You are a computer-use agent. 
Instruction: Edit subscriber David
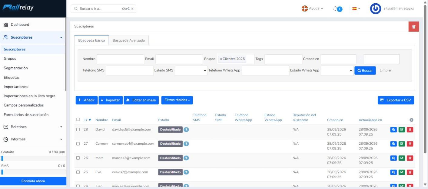click(402, 130)
